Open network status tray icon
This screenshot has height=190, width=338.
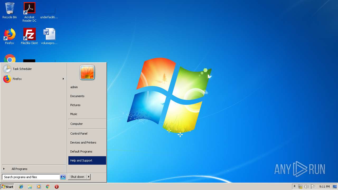pos(300,187)
